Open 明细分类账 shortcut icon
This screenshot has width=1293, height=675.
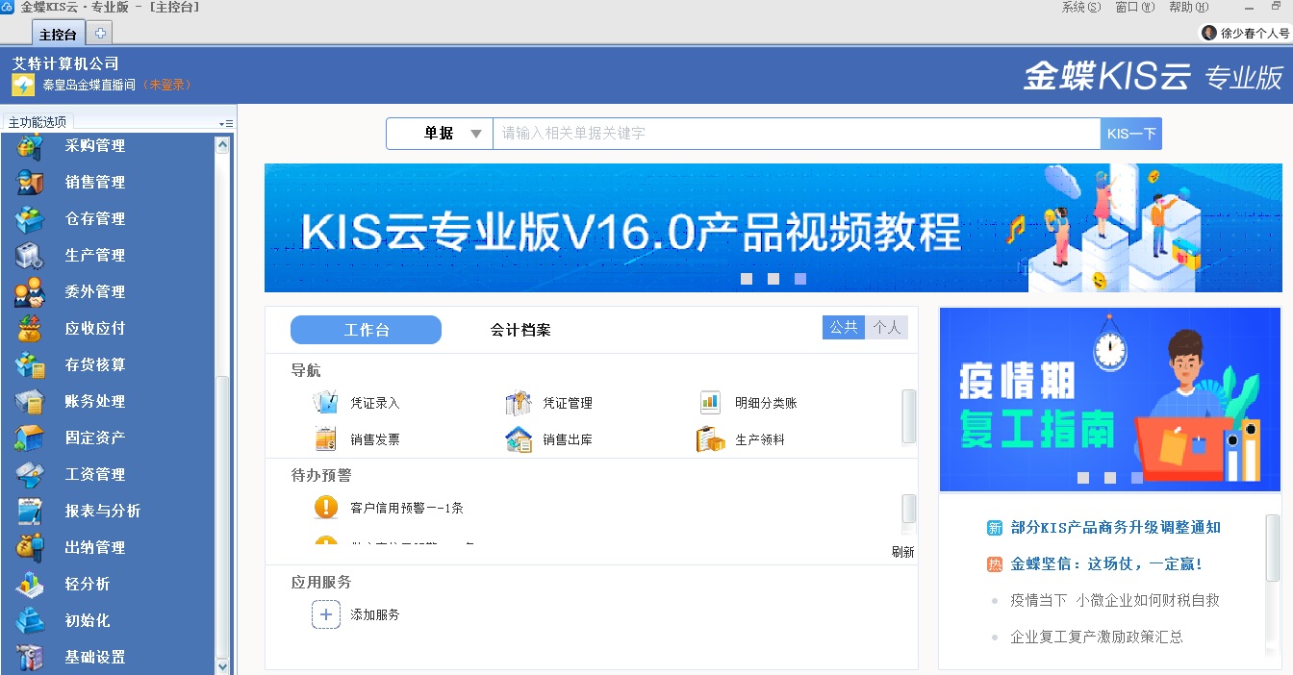click(x=710, y=403)
